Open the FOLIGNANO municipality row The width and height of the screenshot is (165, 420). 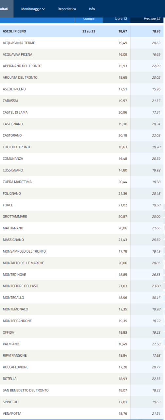point(82,193)
